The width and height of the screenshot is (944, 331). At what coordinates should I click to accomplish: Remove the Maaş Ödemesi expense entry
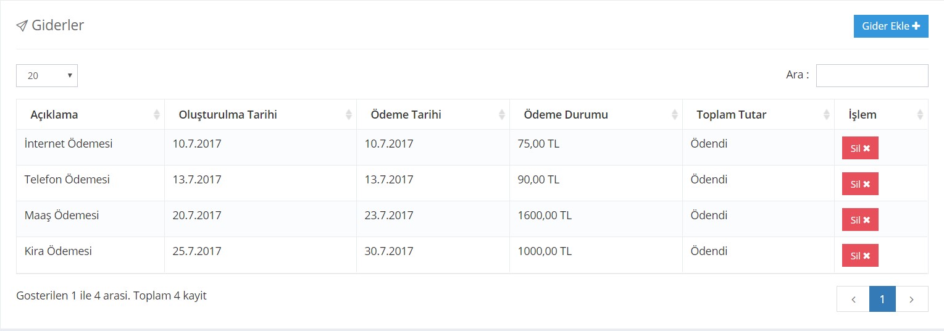[x=860, y=220]
